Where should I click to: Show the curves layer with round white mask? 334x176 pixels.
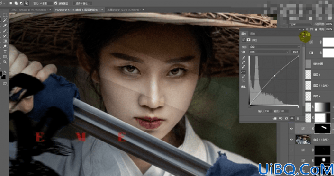291,161
